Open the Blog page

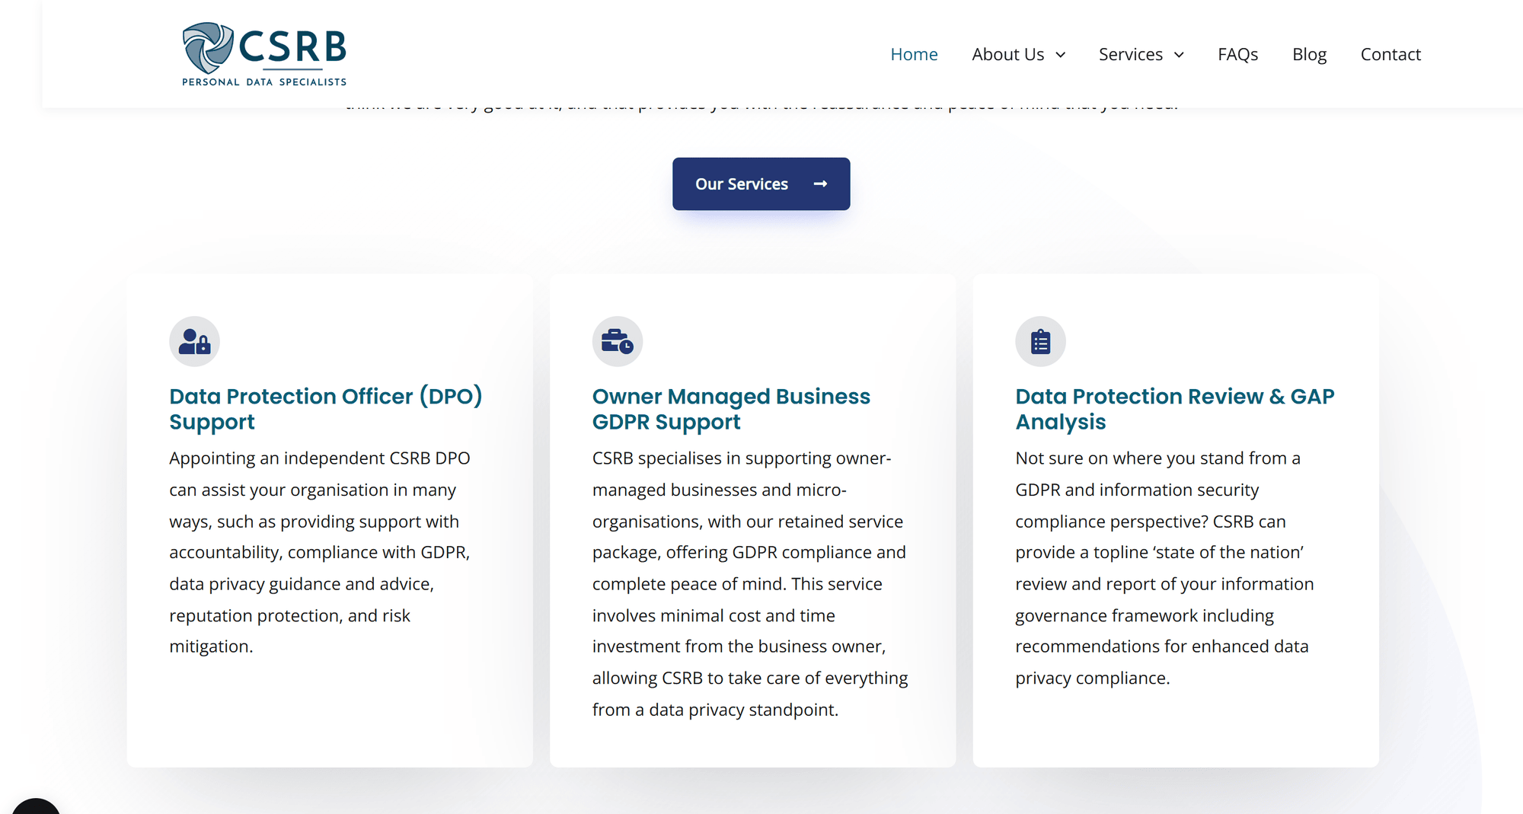(1309, 55)
